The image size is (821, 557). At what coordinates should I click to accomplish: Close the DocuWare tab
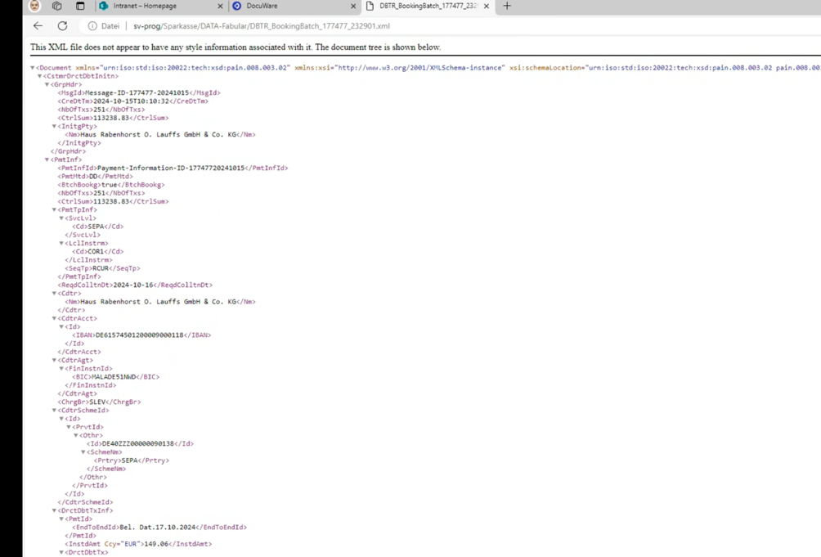[352, 6]
